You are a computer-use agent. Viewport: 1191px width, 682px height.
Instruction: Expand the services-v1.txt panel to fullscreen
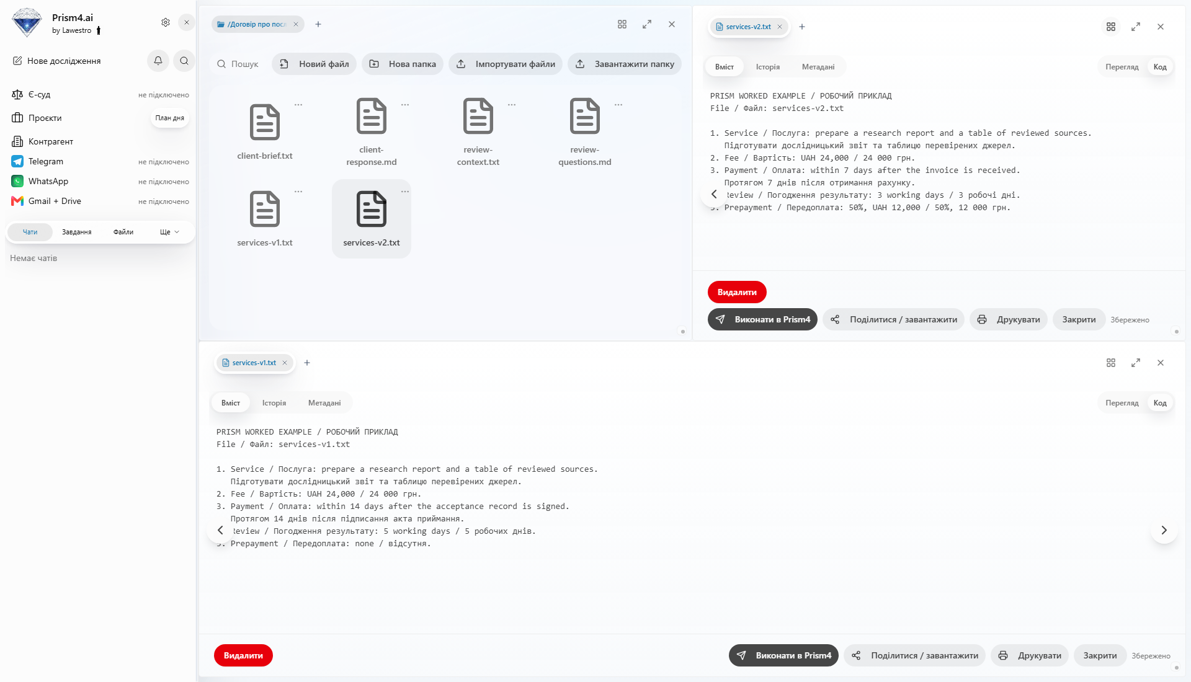1136,363
